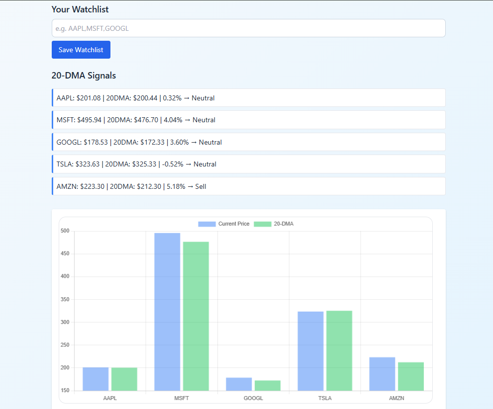The width and height of the screenshot is (493, 409).
Task: Click the watchlist ticker input field
Action: click(248, 28)
